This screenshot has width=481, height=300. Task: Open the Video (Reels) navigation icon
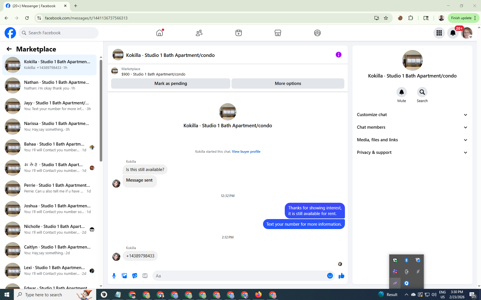pos(239,33)
